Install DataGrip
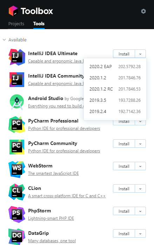The image size is (154, 245). click(x=124, y=234)
